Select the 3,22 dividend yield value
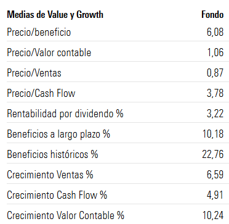This screenshot has height=224, width=229. 215,114
